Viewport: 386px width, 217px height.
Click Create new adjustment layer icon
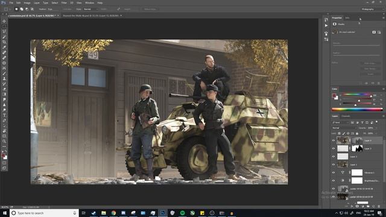pyautogui.click(x=362, y=206)
